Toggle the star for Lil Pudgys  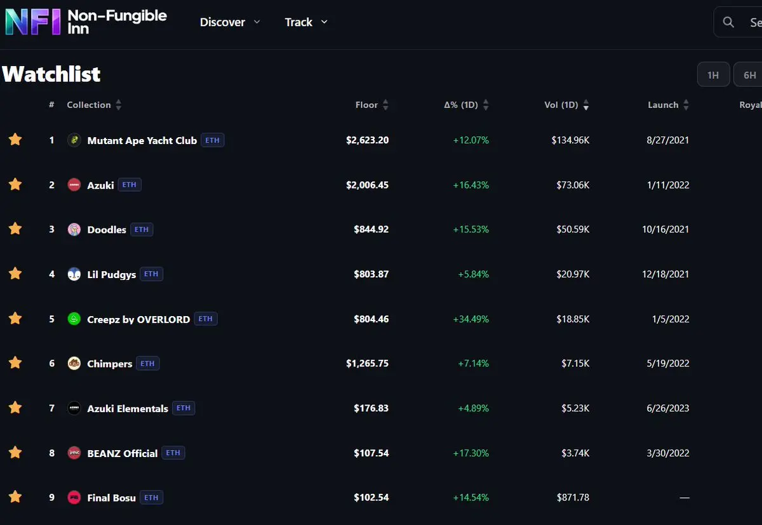coord(15,274)
